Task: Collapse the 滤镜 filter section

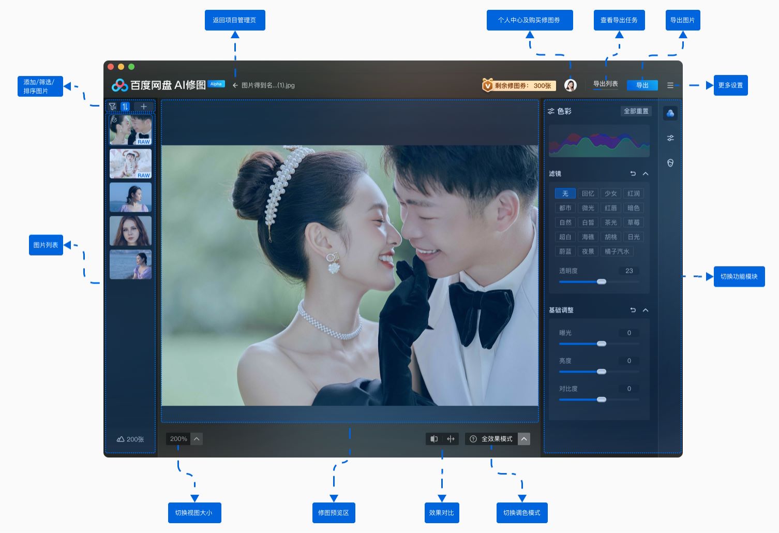Action: click(x=646, y=174)
